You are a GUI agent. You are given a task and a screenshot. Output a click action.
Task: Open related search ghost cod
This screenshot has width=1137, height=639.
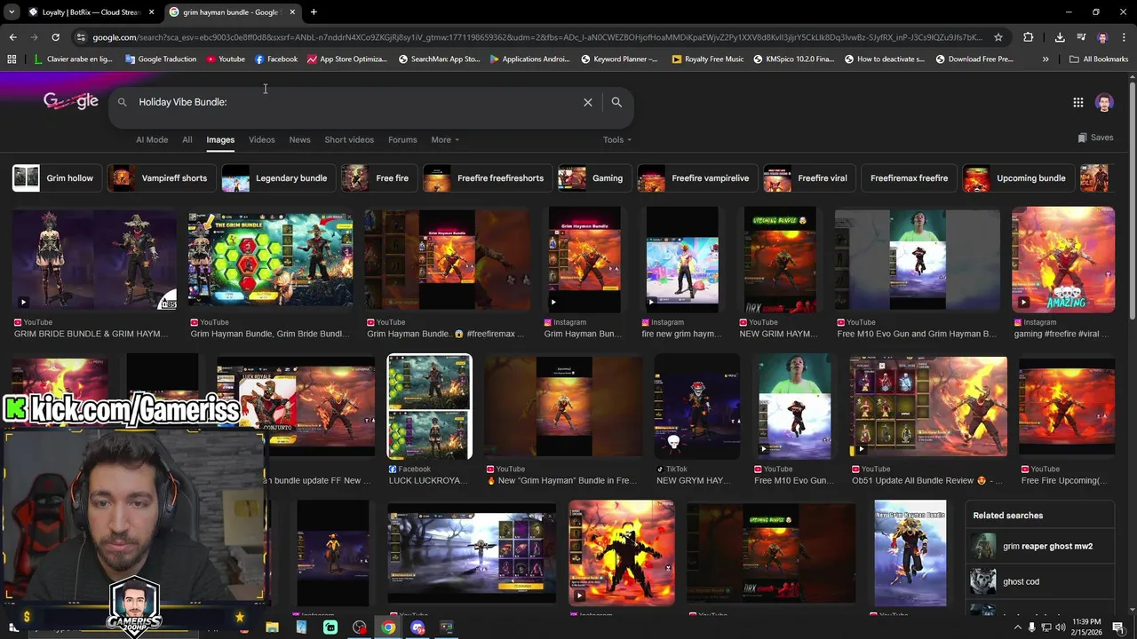coord(1039,582)
